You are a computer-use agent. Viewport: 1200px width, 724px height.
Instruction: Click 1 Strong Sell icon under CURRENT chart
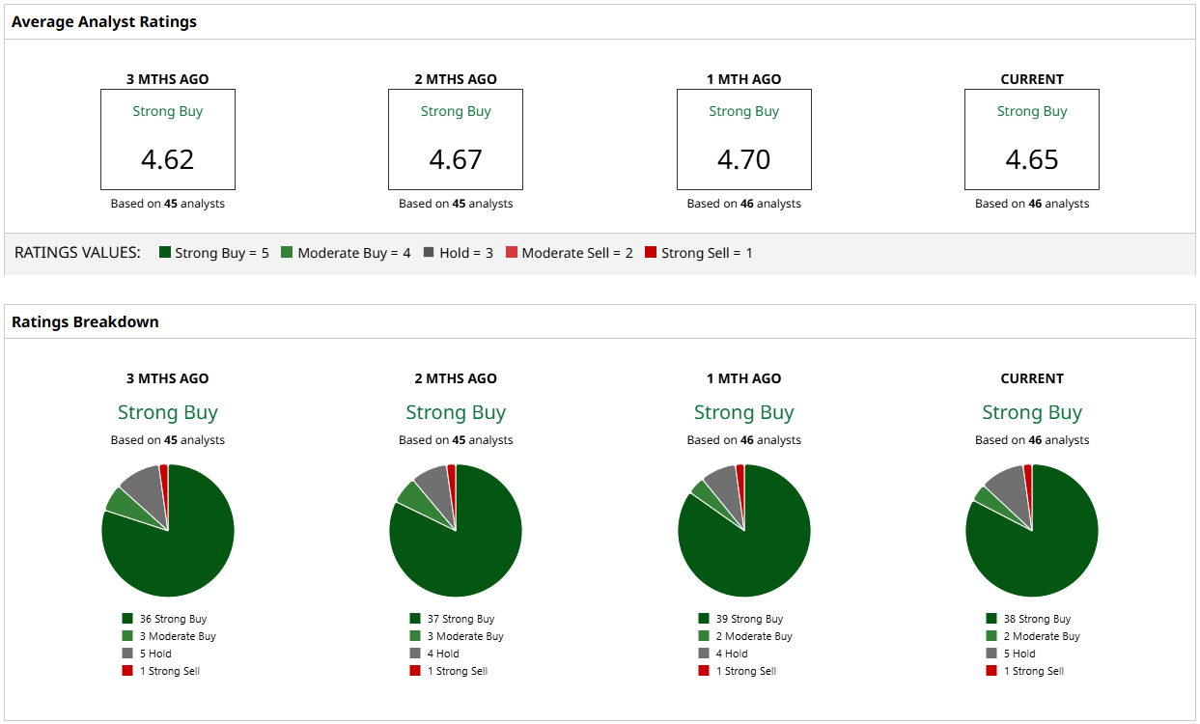tap(991, 671)
